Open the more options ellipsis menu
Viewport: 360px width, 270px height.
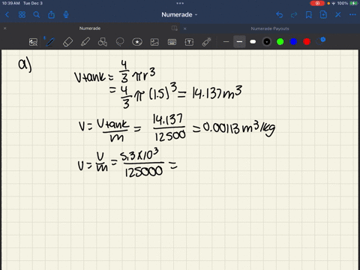(x=352, y=15)
